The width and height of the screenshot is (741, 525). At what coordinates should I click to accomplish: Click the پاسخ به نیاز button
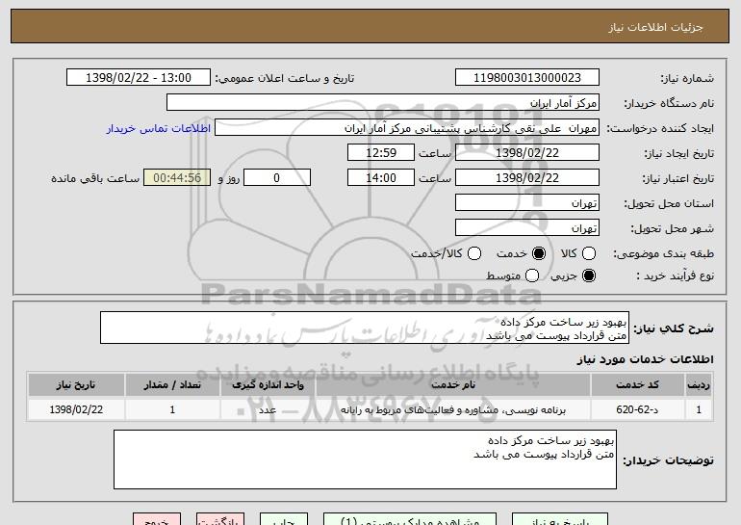point(560,519)
